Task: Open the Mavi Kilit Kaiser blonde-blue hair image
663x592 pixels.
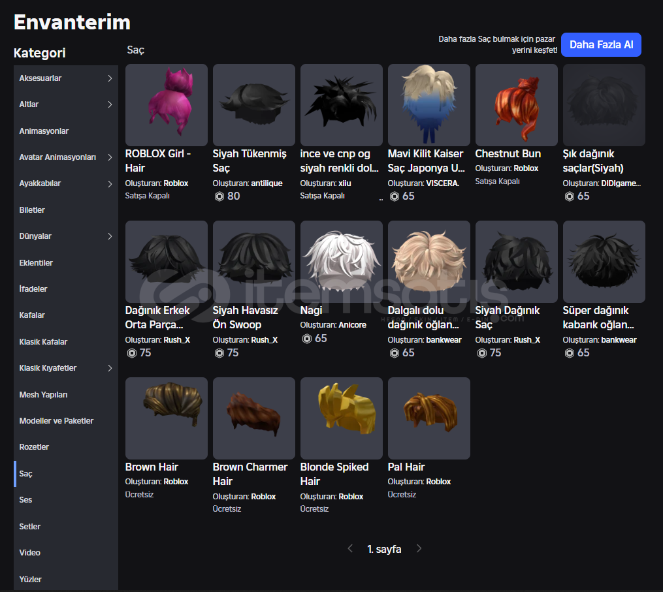Action: coord(429,105)
